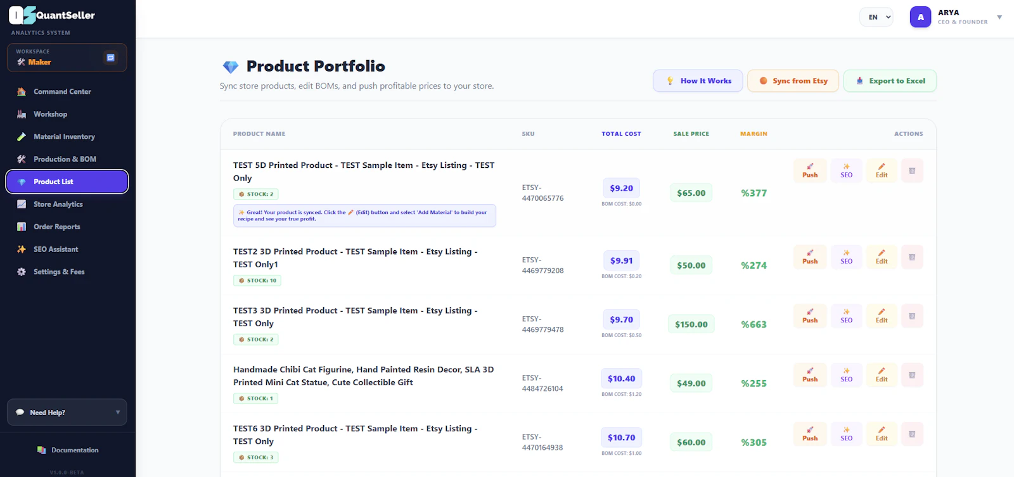Click Sync from Etsy button
This screenshot has width=1014, height=477.
[793, 81]
